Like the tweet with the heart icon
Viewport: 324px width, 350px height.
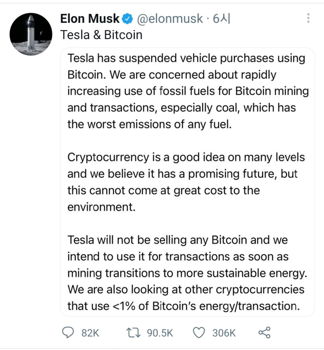(199, 332)
